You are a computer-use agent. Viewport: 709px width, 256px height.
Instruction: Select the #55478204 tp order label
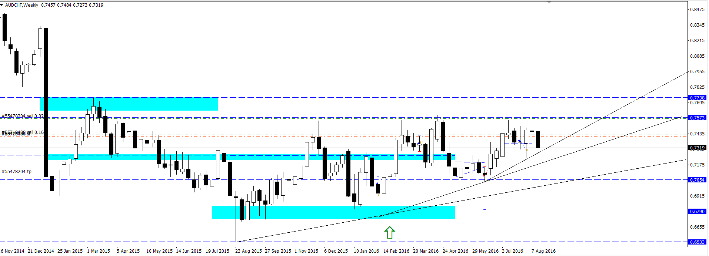(x=17, y=172)
